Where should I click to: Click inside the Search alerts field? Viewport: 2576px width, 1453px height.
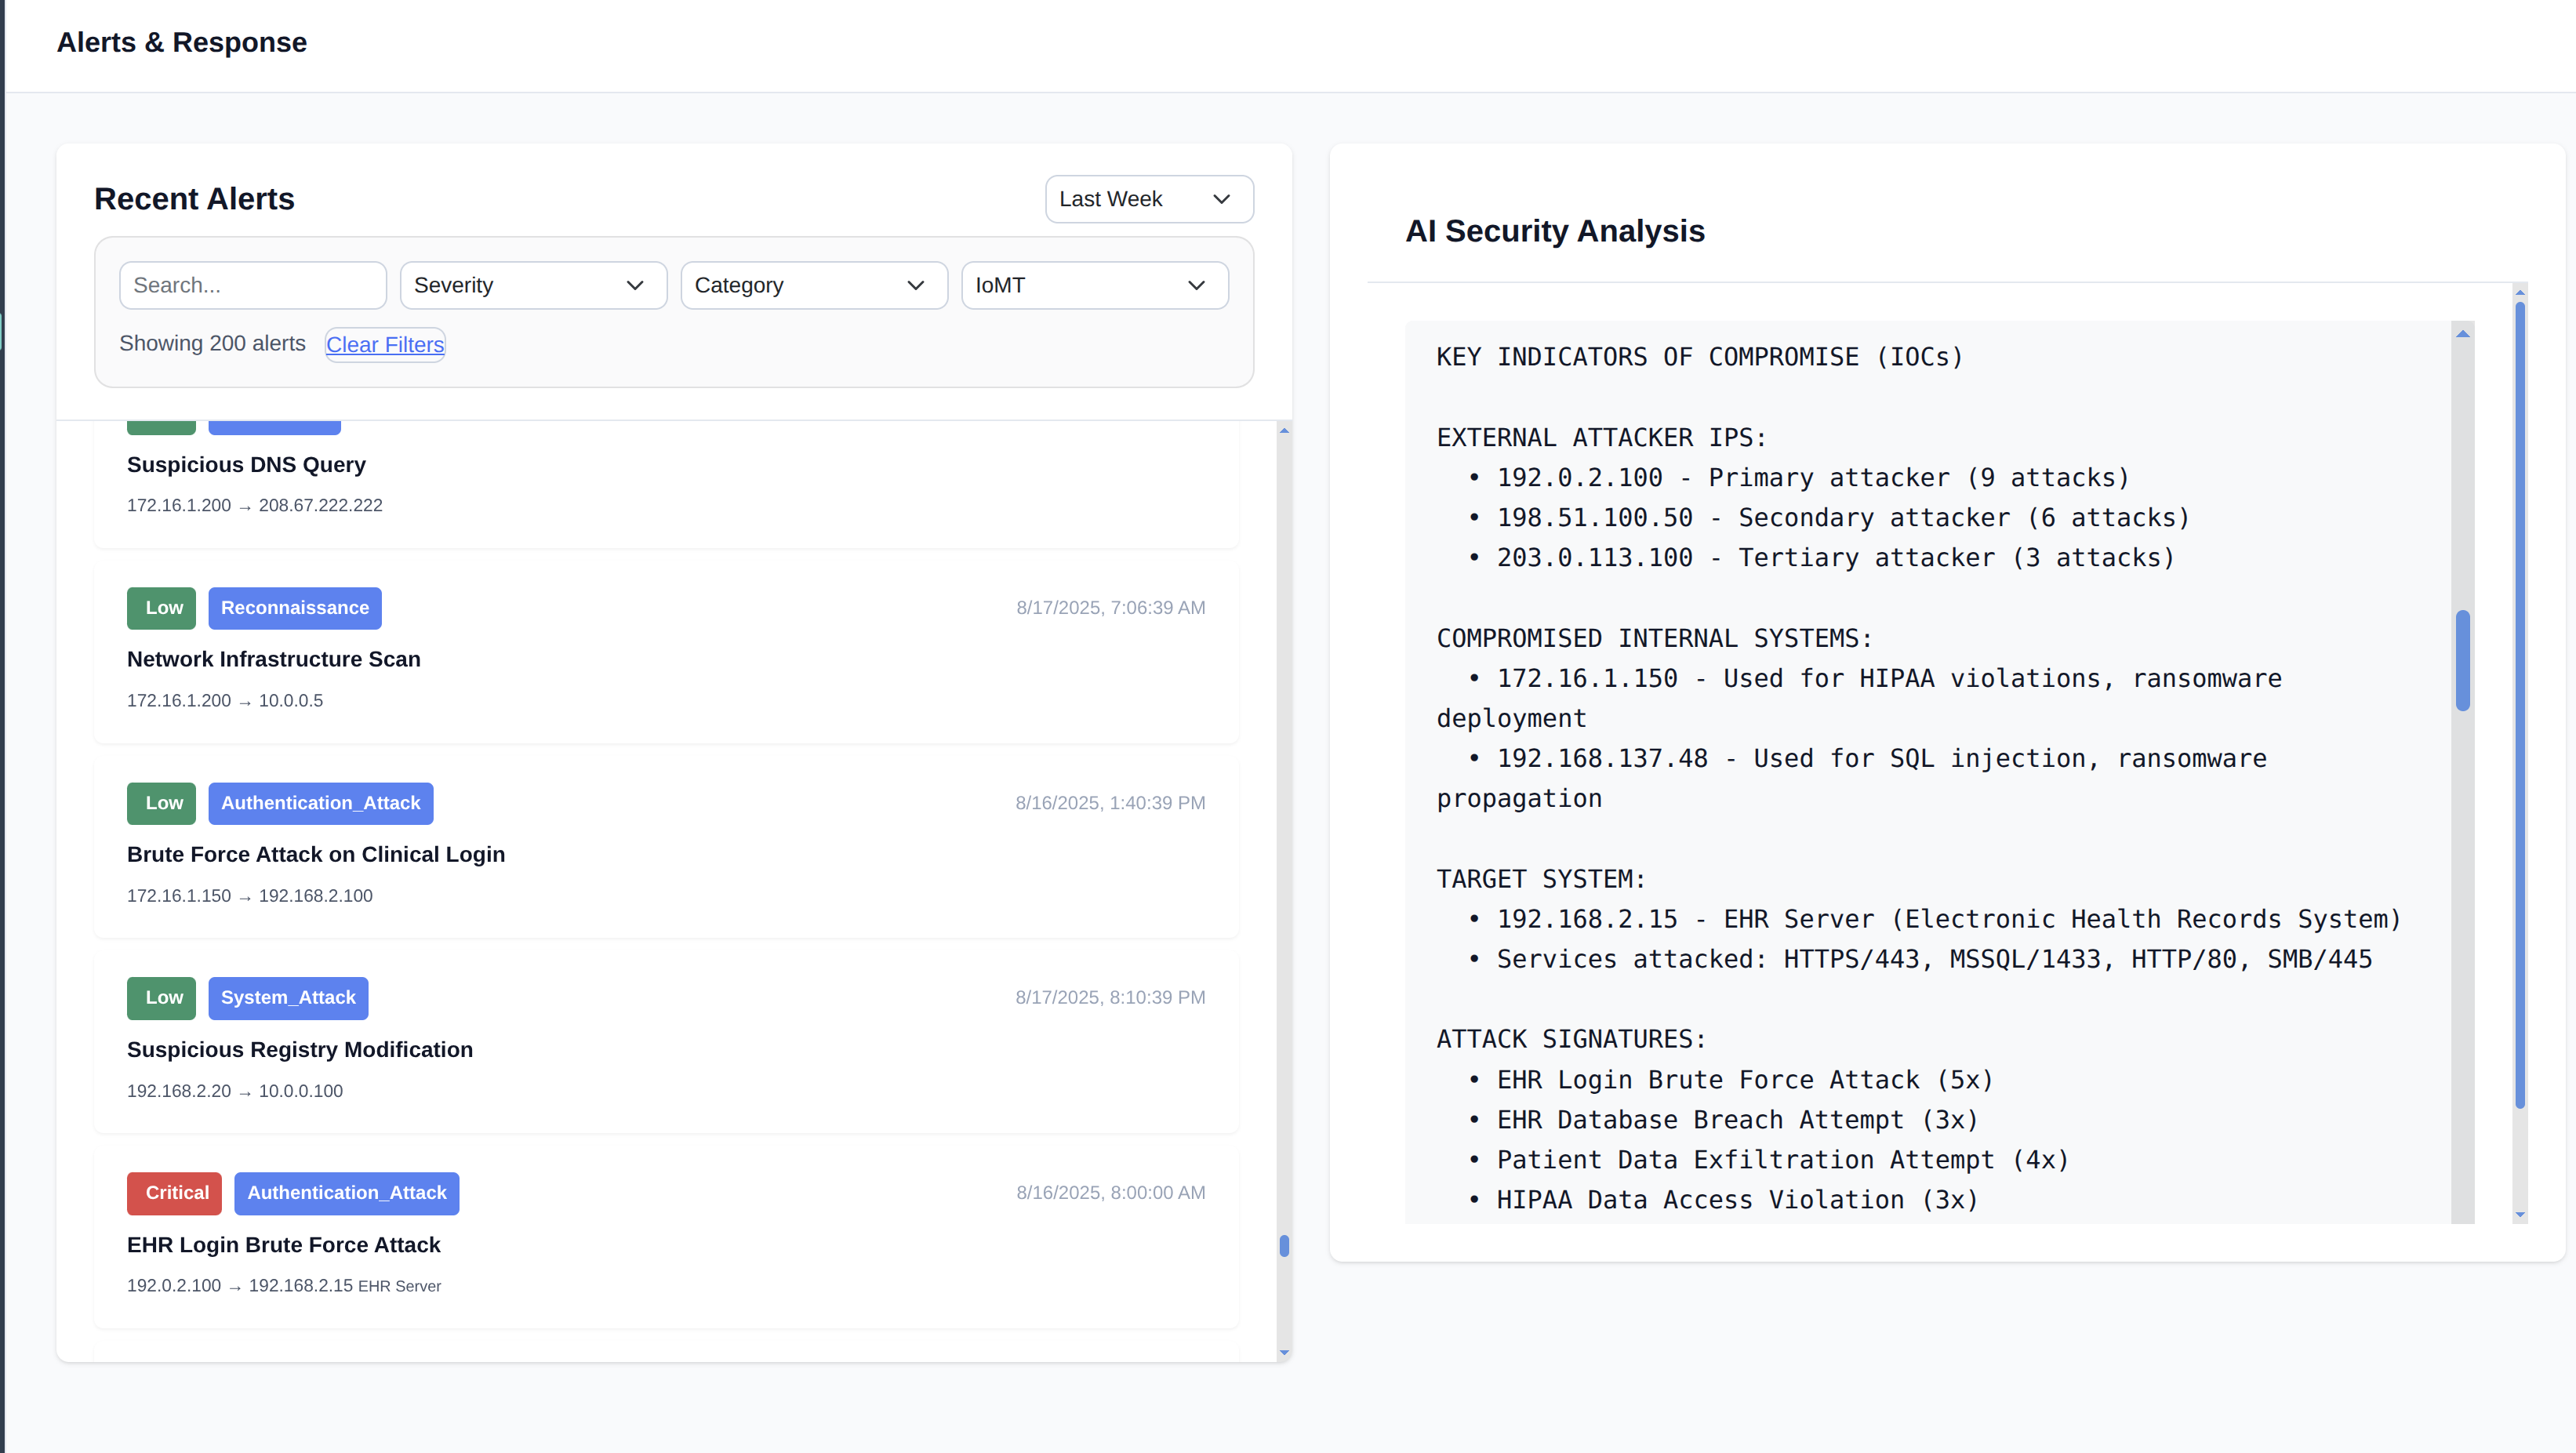(x=252, y=285)
